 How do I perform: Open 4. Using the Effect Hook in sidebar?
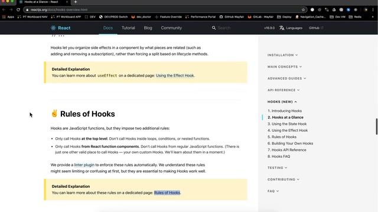[x=288, y=130]
